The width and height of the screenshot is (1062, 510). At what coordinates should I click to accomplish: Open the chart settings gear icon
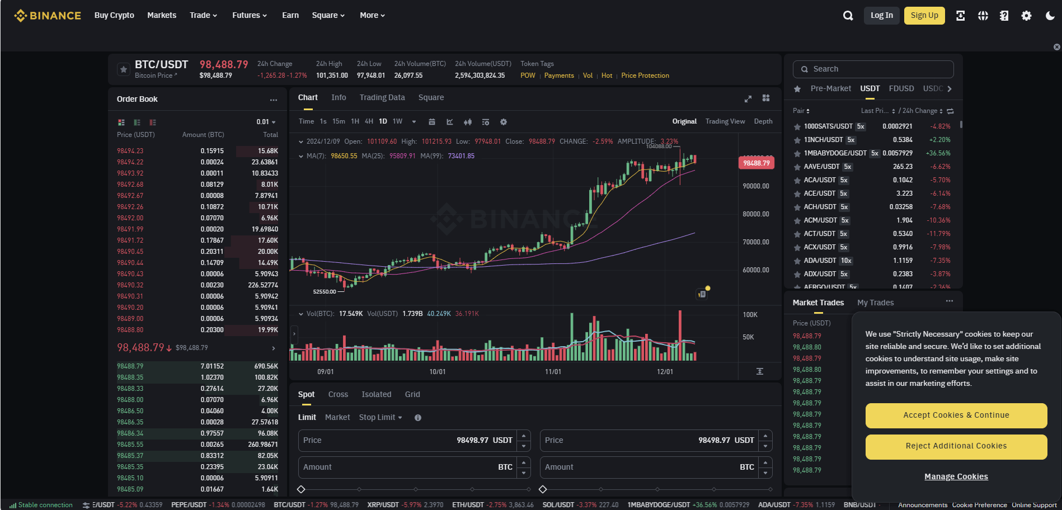click(504, 122)
